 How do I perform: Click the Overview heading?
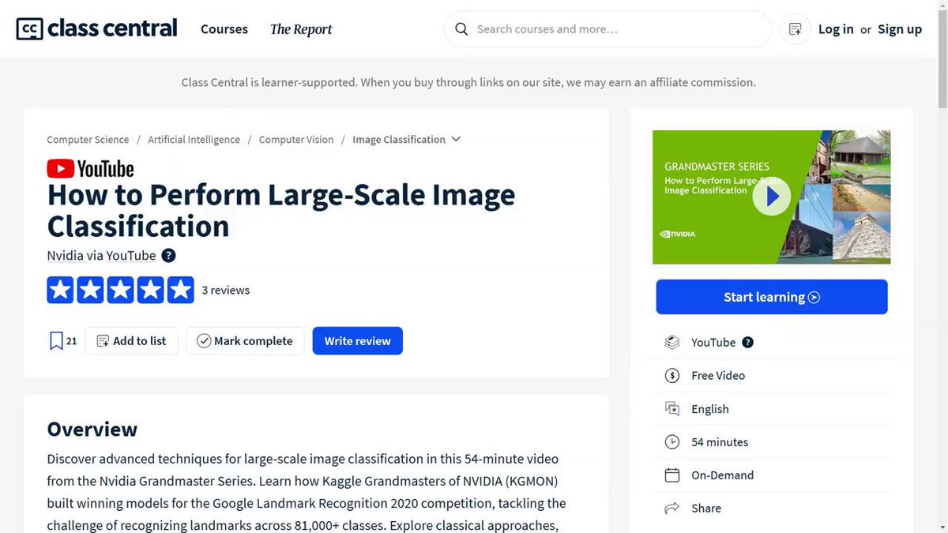92,429
